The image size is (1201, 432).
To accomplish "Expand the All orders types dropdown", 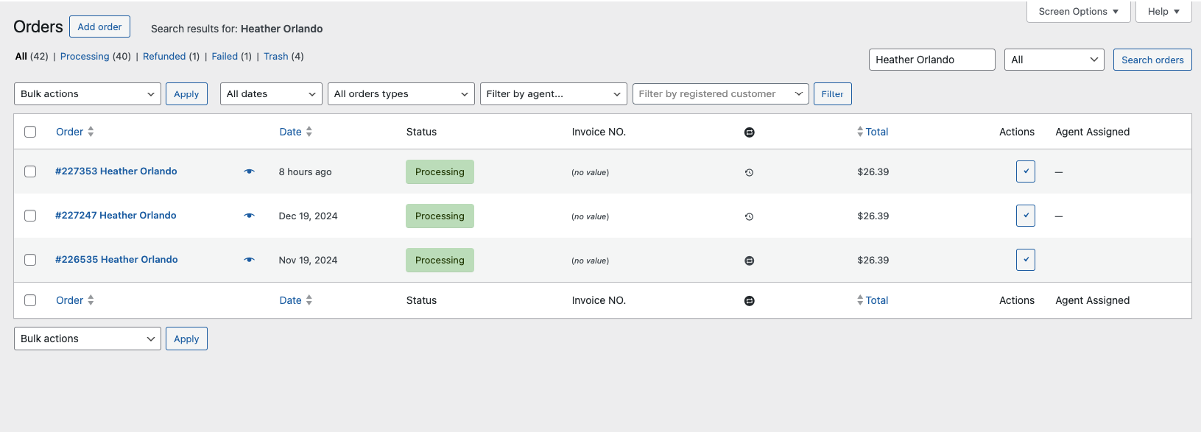I will point(401,94).
